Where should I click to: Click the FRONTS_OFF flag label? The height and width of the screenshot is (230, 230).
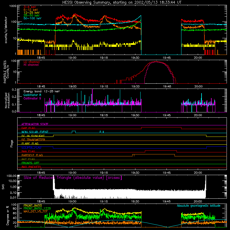30,163
